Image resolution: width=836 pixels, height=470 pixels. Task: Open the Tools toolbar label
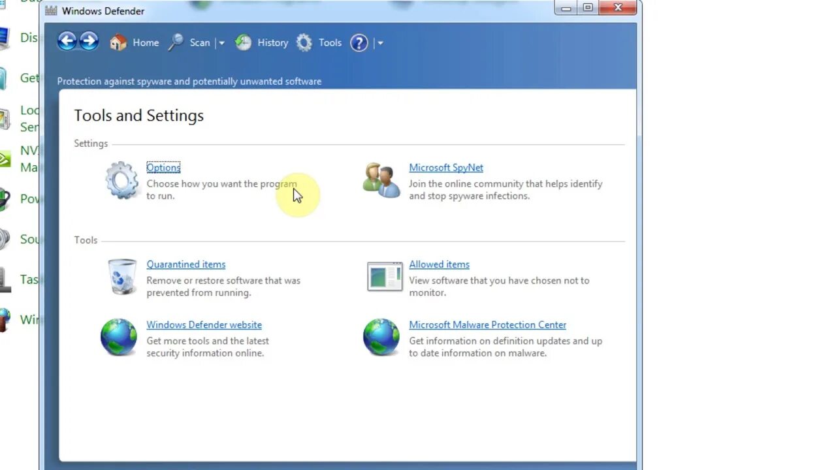[x=330, y=42]
